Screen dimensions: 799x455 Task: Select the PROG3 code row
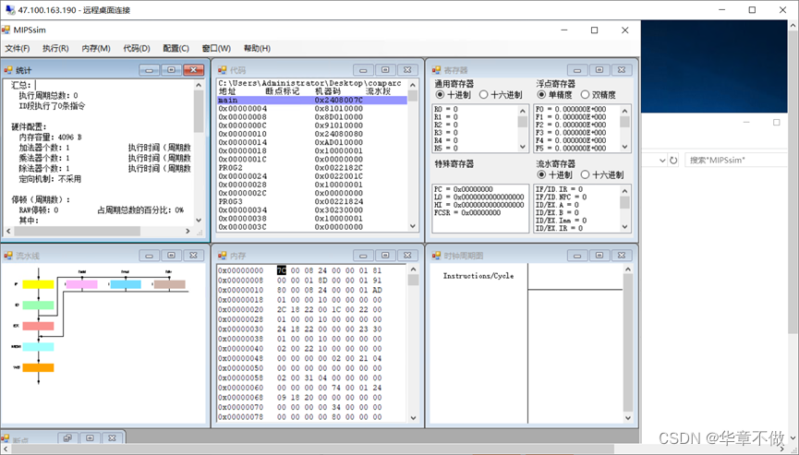click(x=312, y=201)
